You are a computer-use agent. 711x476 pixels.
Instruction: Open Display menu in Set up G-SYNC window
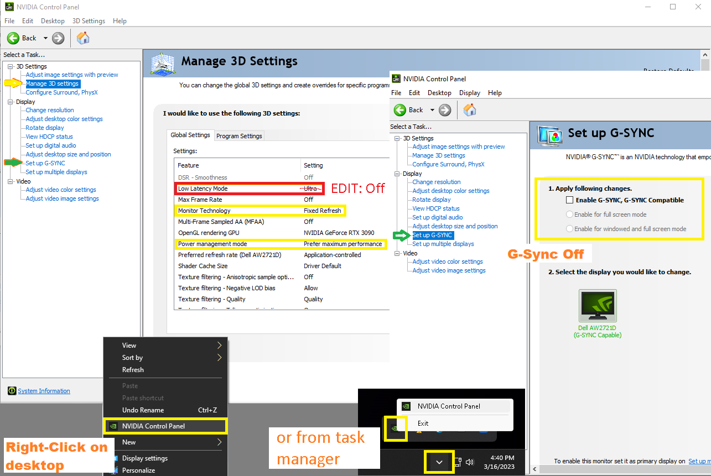tap(470, 93)
